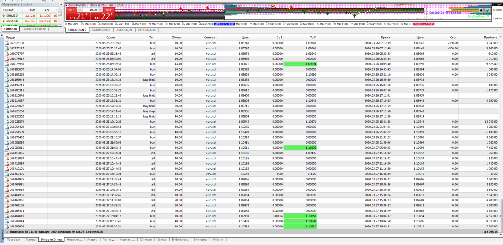The height and width of the screenshot is (245, 503).
Task: Select AUDUSD row in Market Watch
Action: click(30, 21)
